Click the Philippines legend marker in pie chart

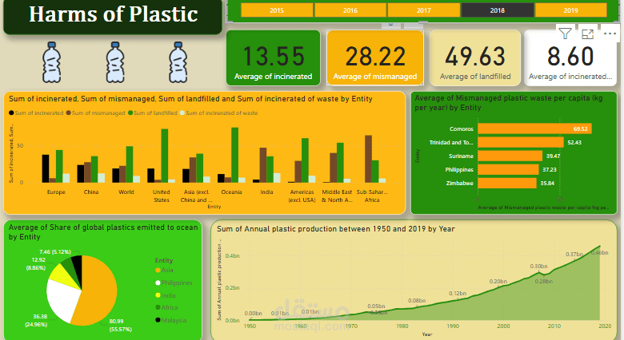158,283
